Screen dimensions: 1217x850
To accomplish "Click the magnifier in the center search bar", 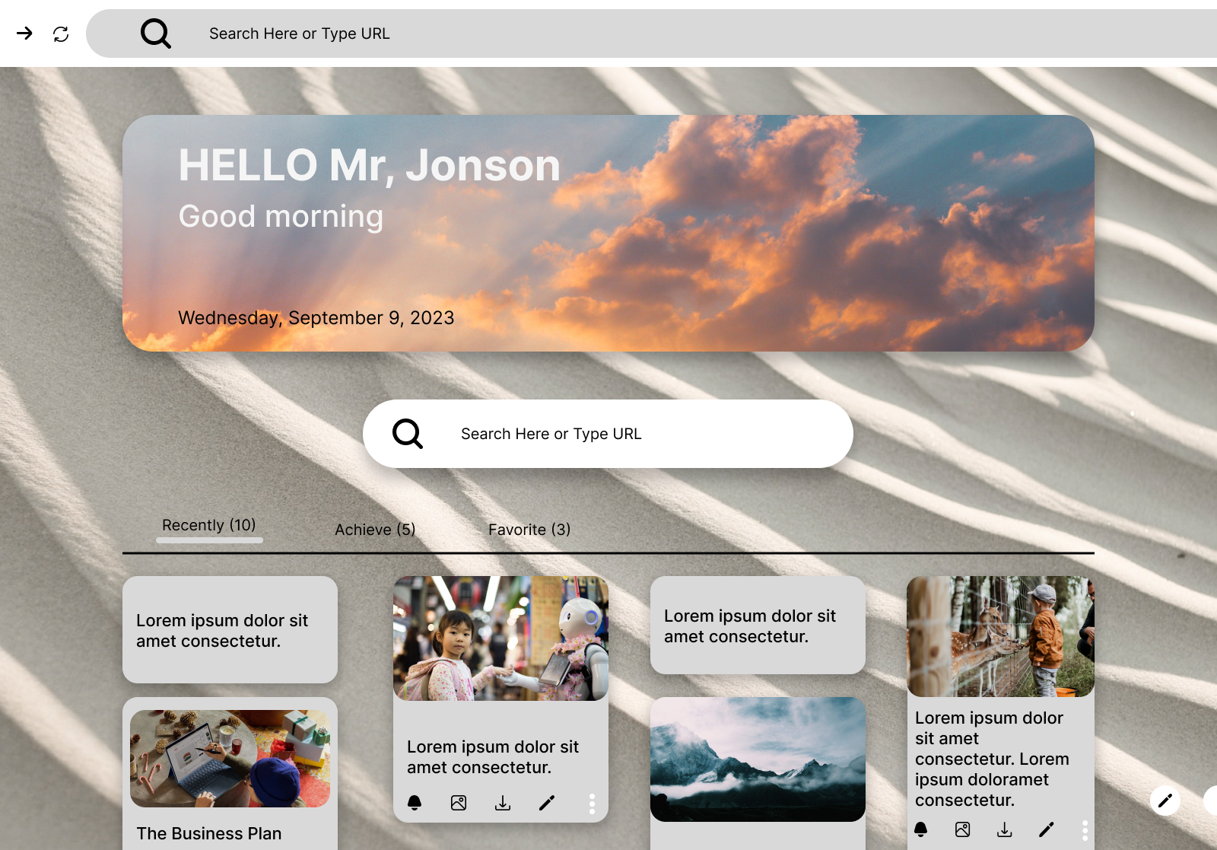I will click(408, 434).
